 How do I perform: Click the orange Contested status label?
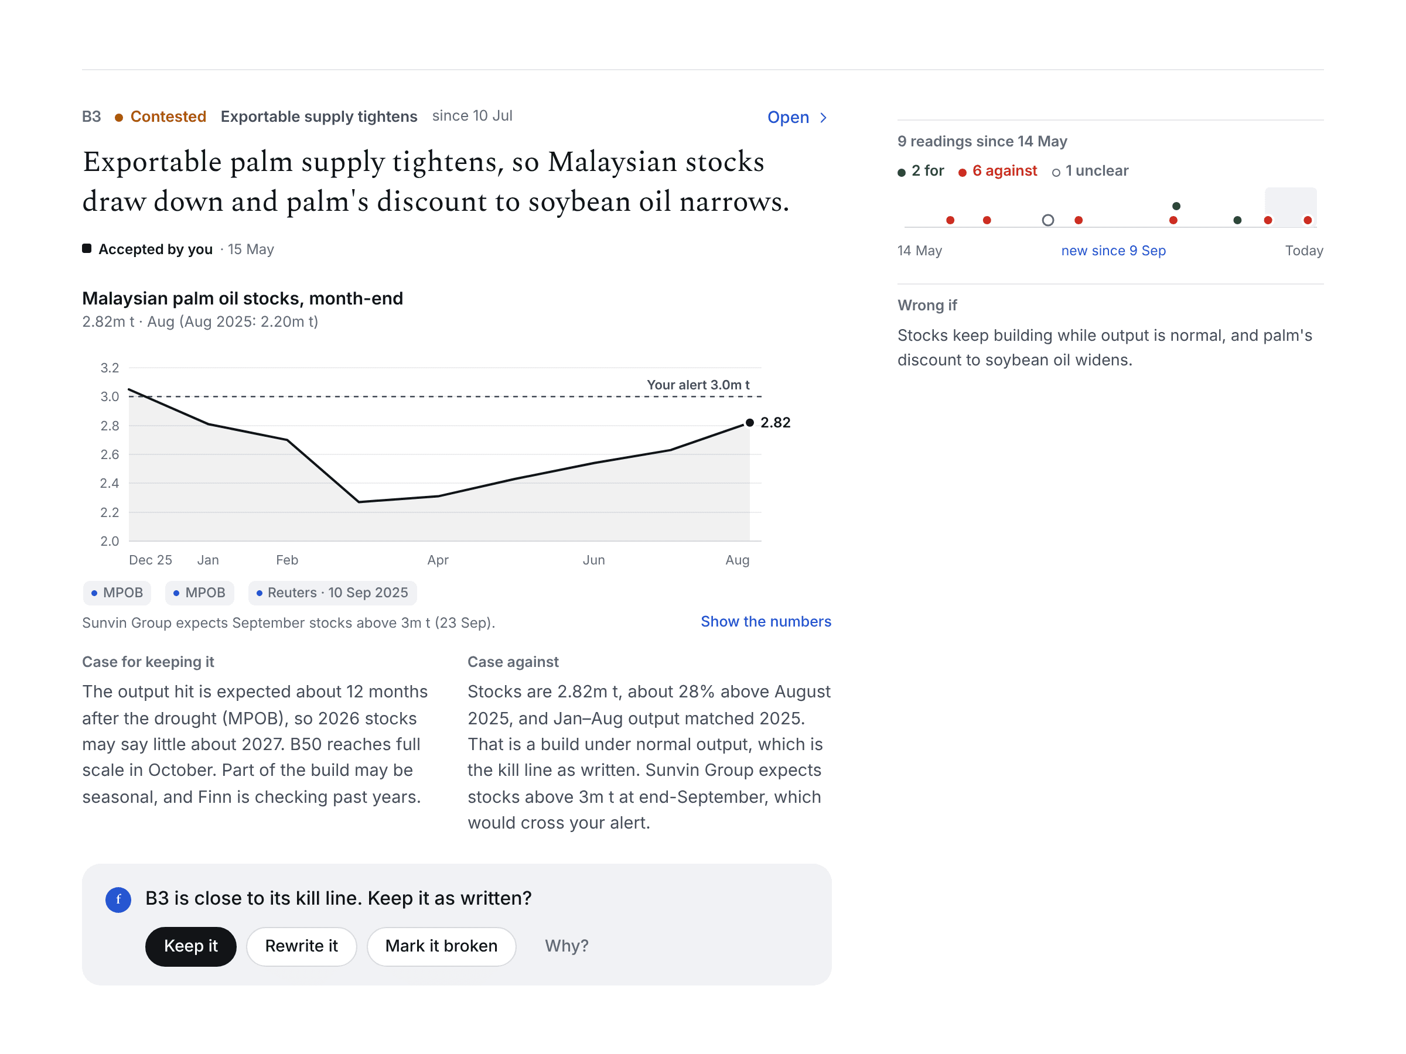[x=160, y=117]
